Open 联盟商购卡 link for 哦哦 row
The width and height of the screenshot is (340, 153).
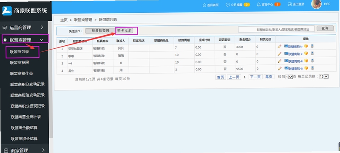point(293,54)
